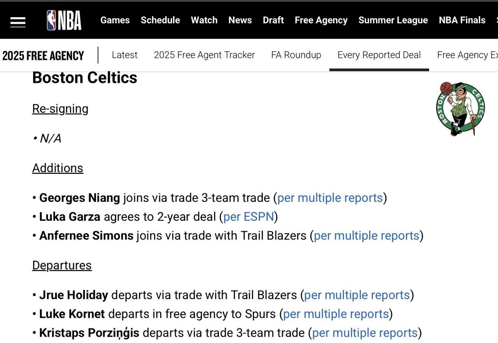Open the hamburger menu icon
Viewport: 498px width, 343px height.
[x=18, y=22]
